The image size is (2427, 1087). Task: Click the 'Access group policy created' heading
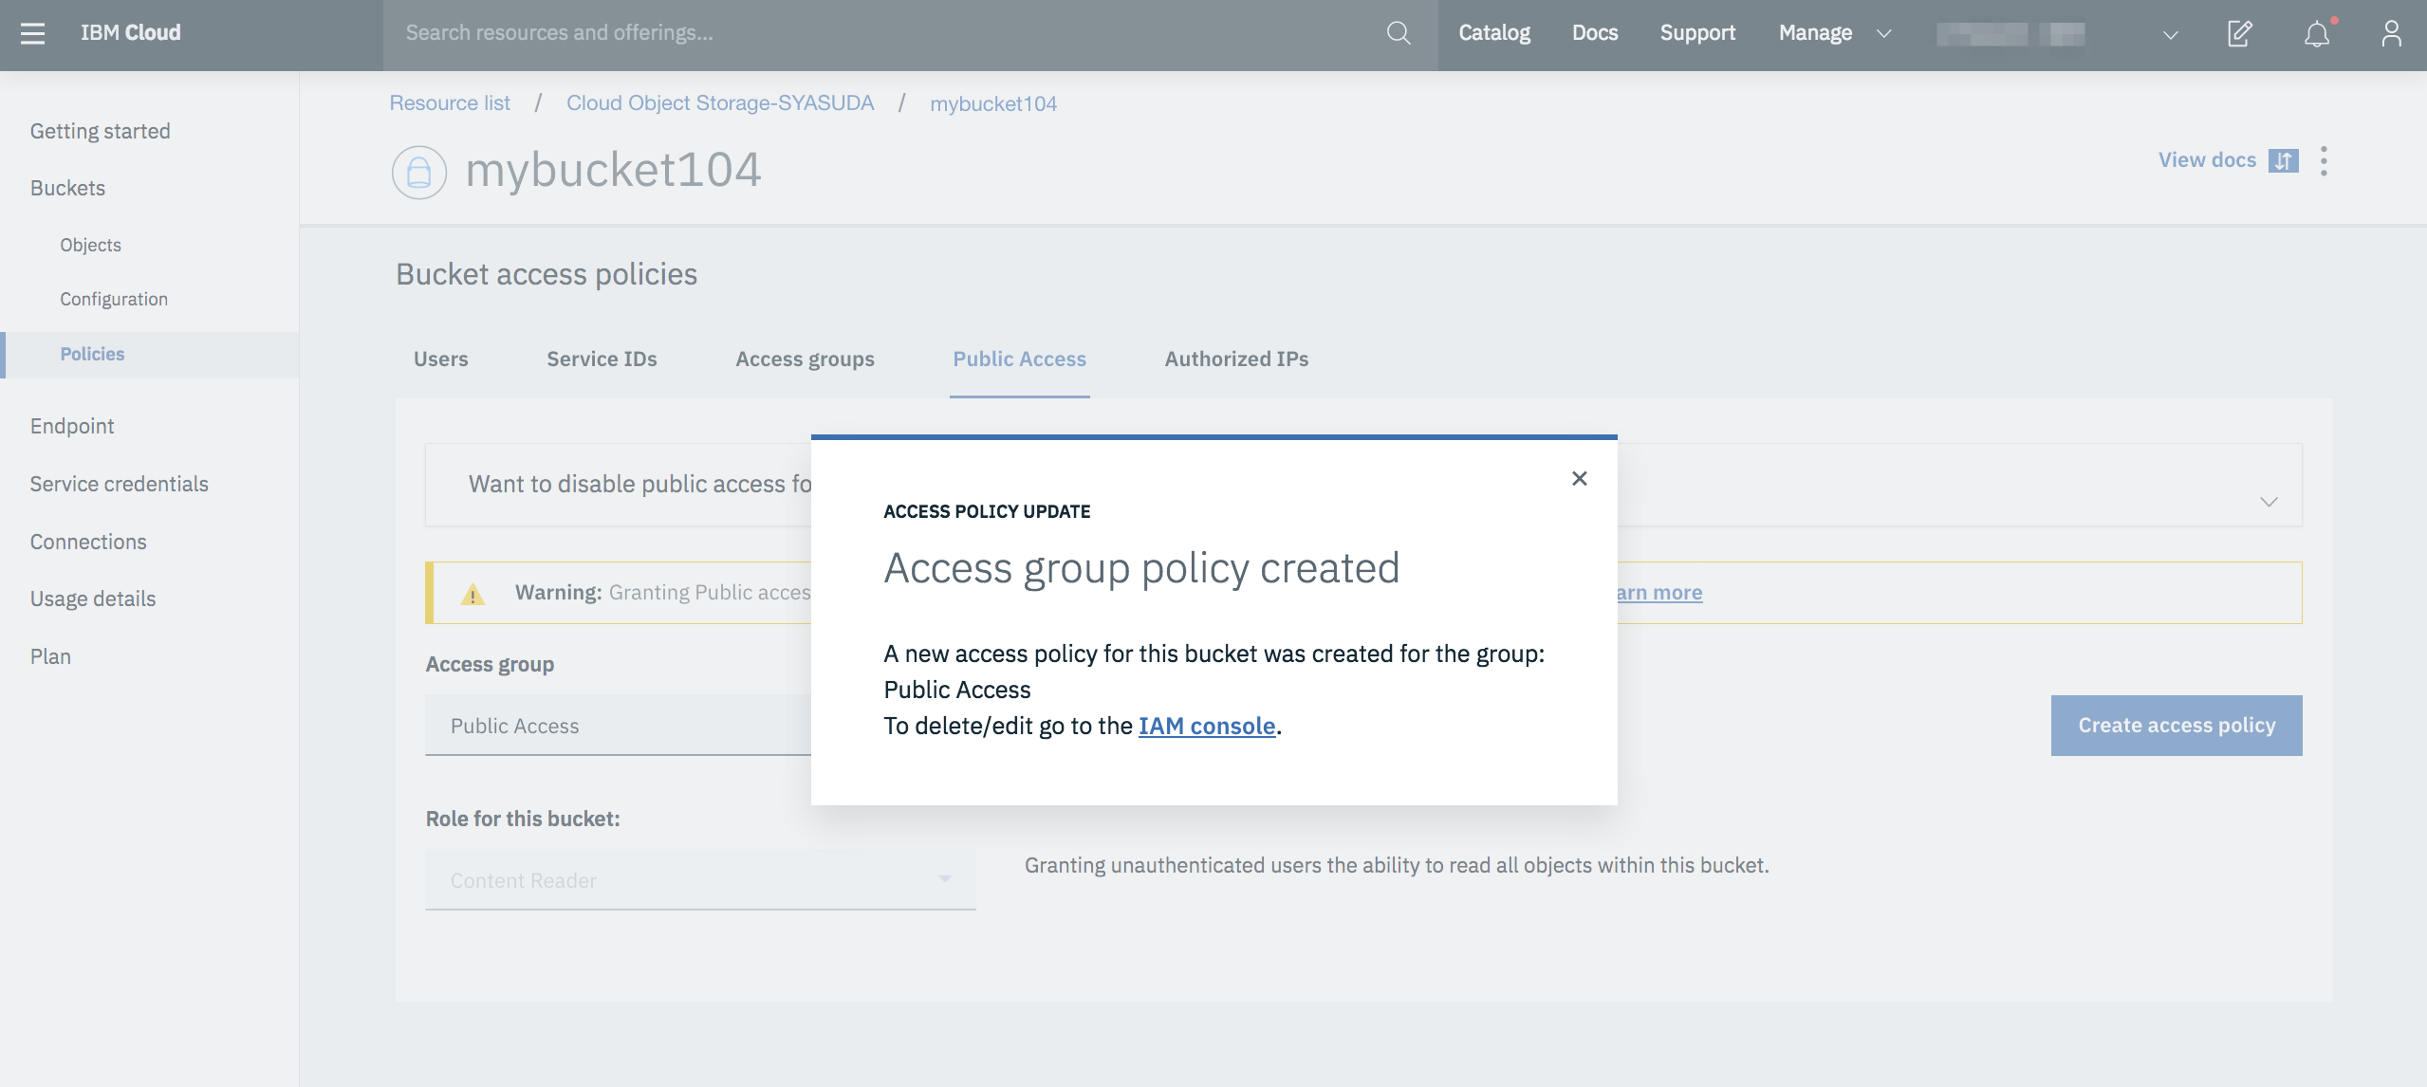point(1141,569)
